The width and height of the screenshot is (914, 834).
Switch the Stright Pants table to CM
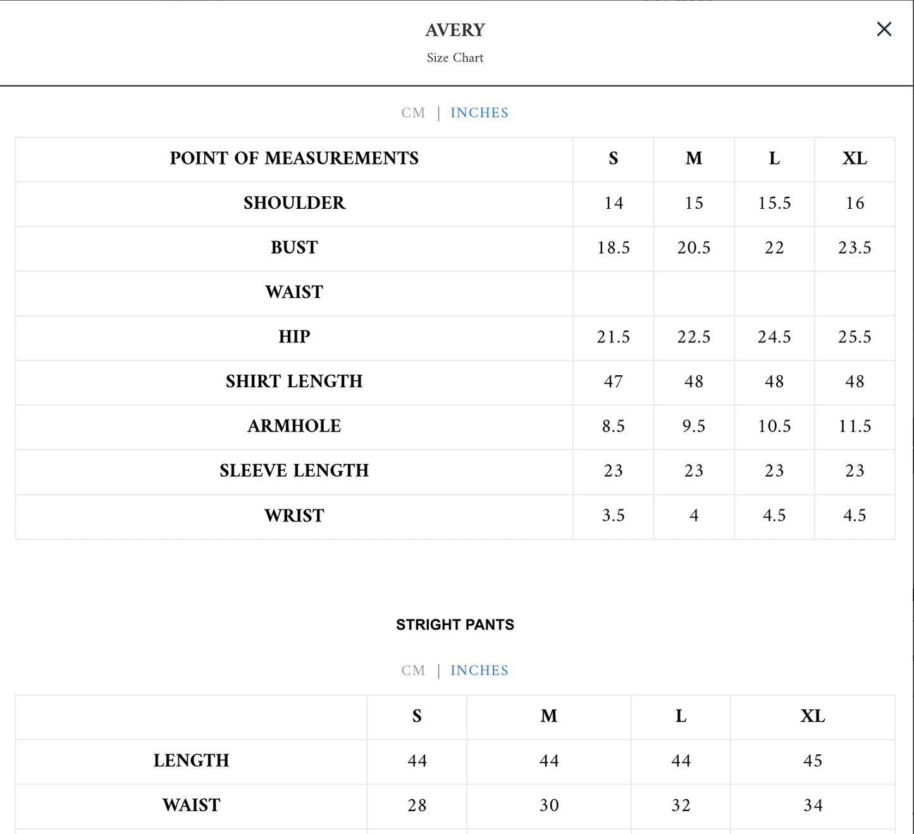pos(413,670)
